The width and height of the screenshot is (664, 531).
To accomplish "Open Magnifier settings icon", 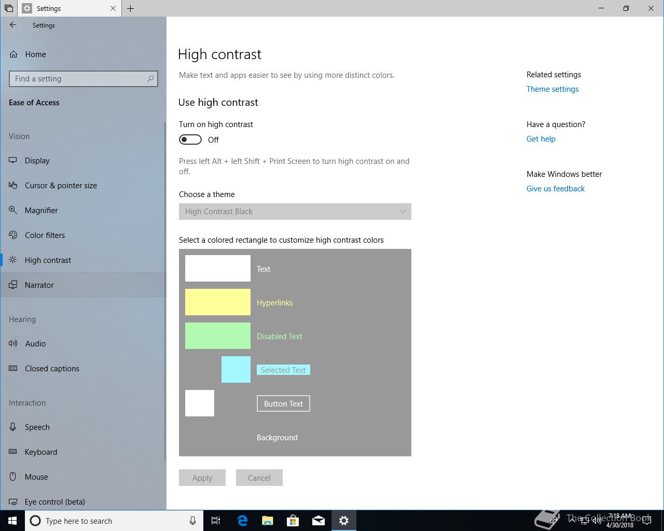I will coord(13,210).
